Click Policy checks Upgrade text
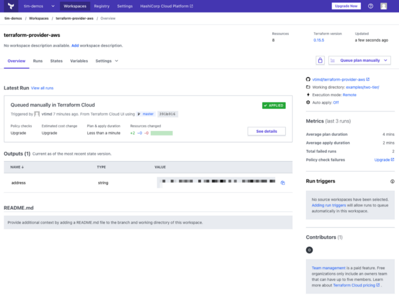 point(18,133)
